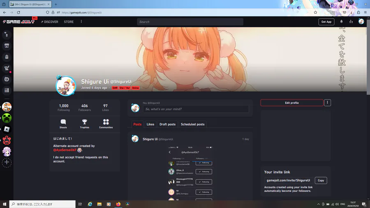
Task: Open the chat icon in left sidebar
Action: pyautogui.click(x=7, y=79)
